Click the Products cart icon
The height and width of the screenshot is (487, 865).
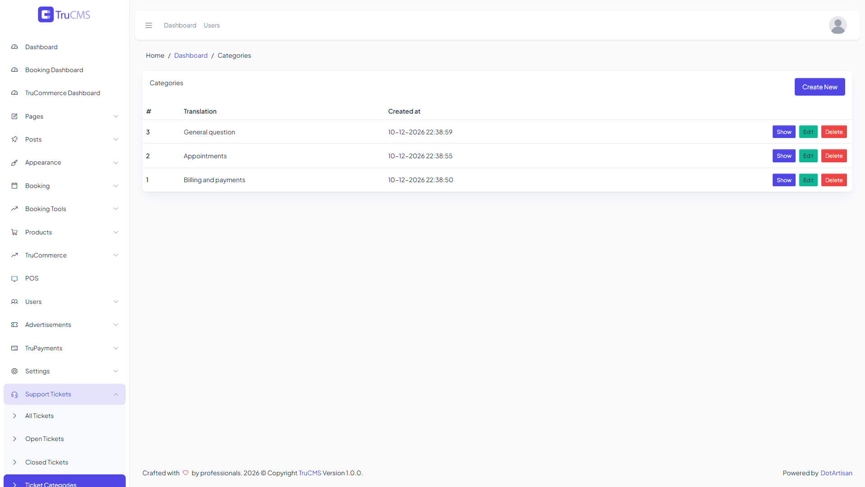[x=14, y=232]
